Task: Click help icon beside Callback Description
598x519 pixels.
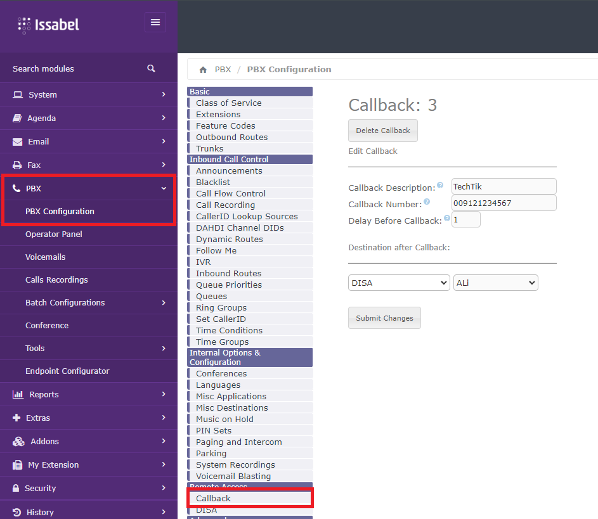Action: click(x=440, y=186)
